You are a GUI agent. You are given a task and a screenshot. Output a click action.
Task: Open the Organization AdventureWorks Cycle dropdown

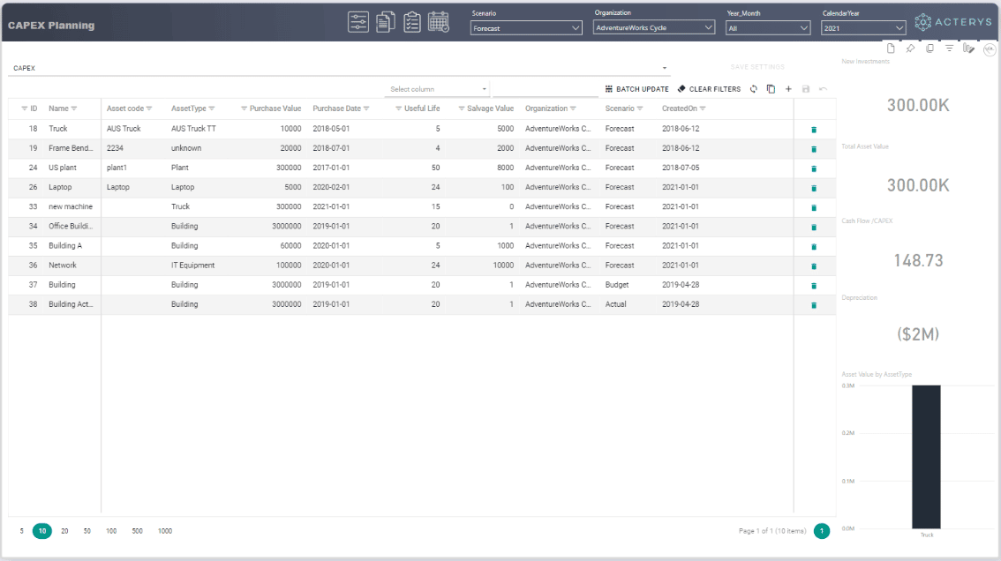[654, 27]
